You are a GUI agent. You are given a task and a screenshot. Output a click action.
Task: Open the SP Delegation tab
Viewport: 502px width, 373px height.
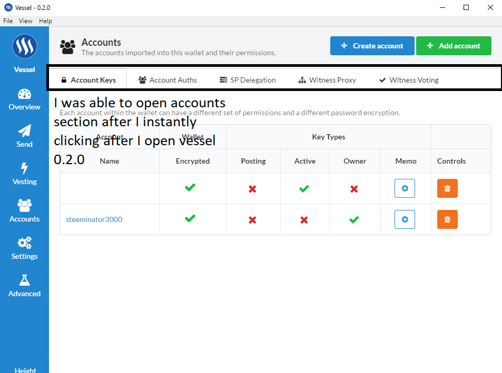(x=248, y=80)
